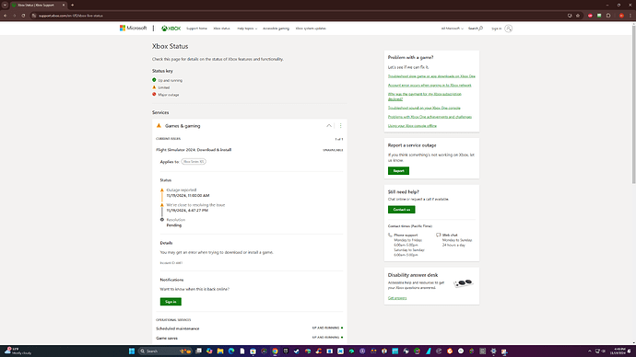
Task: Open Troubleshoot sound on Xbox One console link
Action: point(424,108)
